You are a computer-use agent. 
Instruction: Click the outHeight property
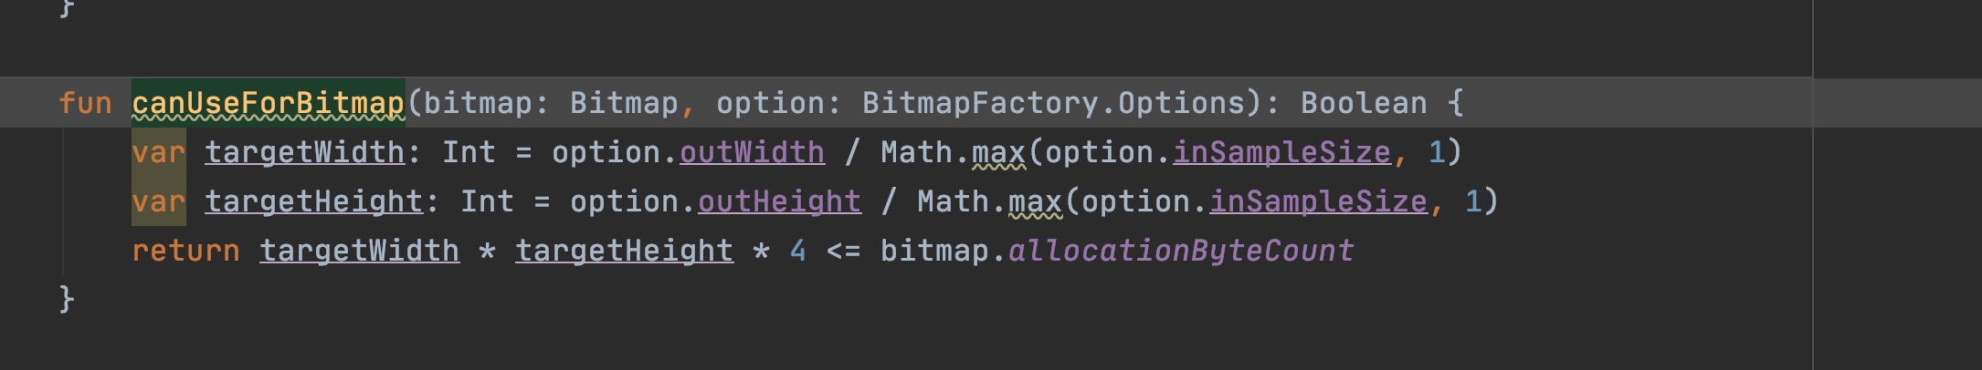coord(779,201)
